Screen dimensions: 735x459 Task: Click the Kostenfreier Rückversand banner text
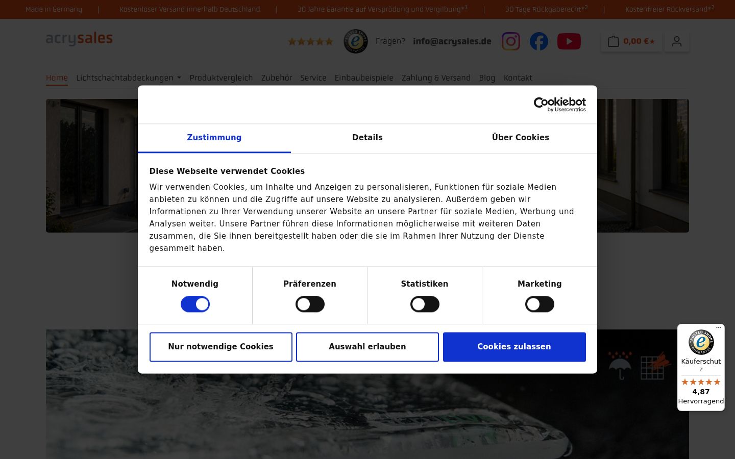point(670,9)
